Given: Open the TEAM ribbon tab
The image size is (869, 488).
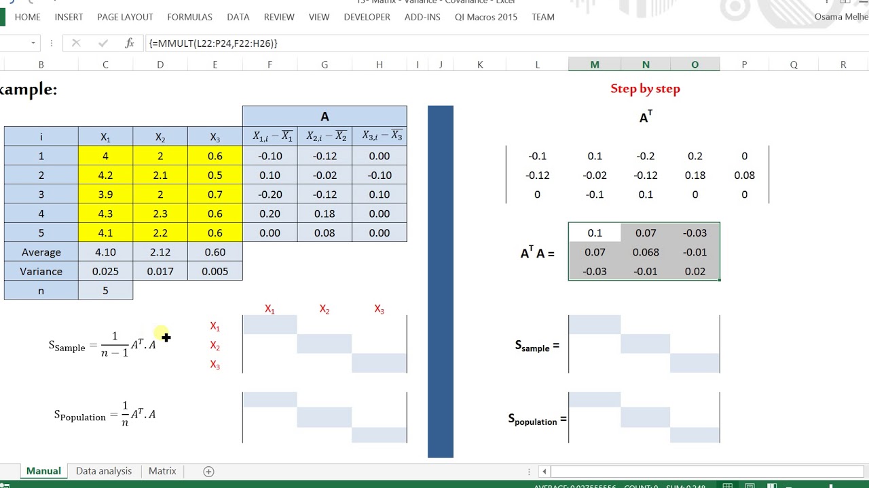Looking at the screenshot, I should (543, 17).
